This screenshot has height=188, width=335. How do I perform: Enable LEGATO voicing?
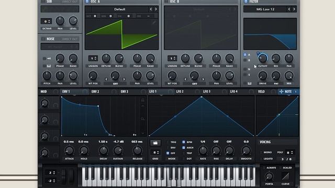coord(261,159)
